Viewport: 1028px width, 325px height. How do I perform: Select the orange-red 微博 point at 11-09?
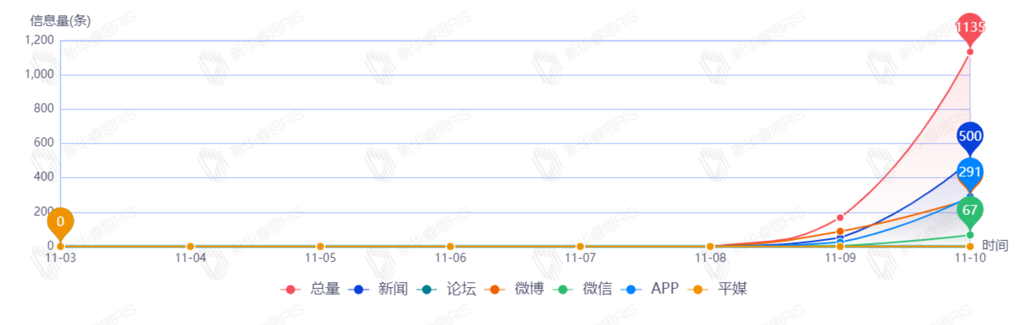coord(840,231)
